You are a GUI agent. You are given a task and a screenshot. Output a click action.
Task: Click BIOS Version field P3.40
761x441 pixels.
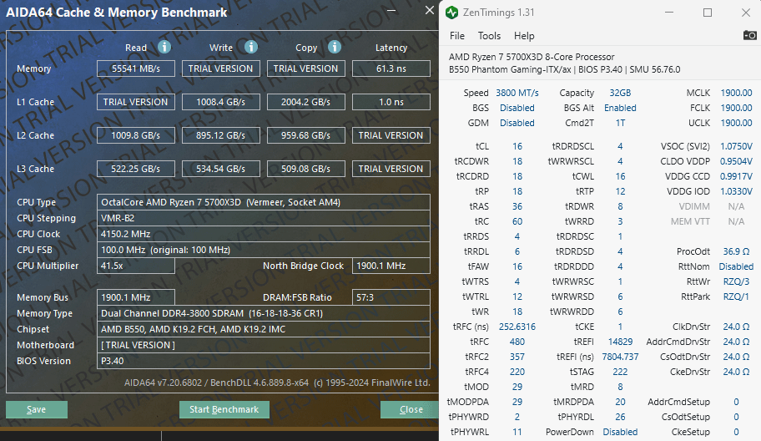264,361
